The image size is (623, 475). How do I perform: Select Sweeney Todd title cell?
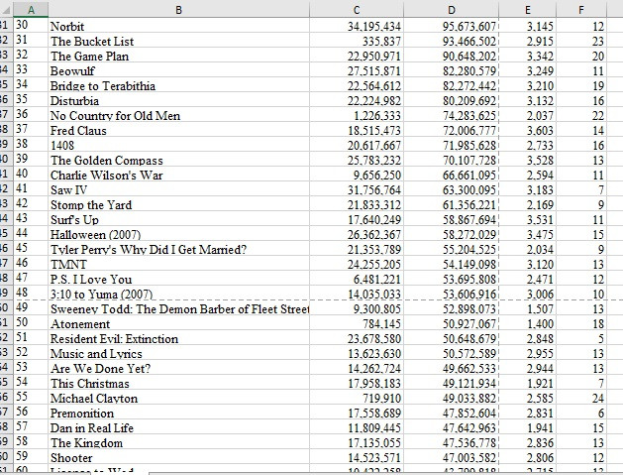tap(179, 309)
